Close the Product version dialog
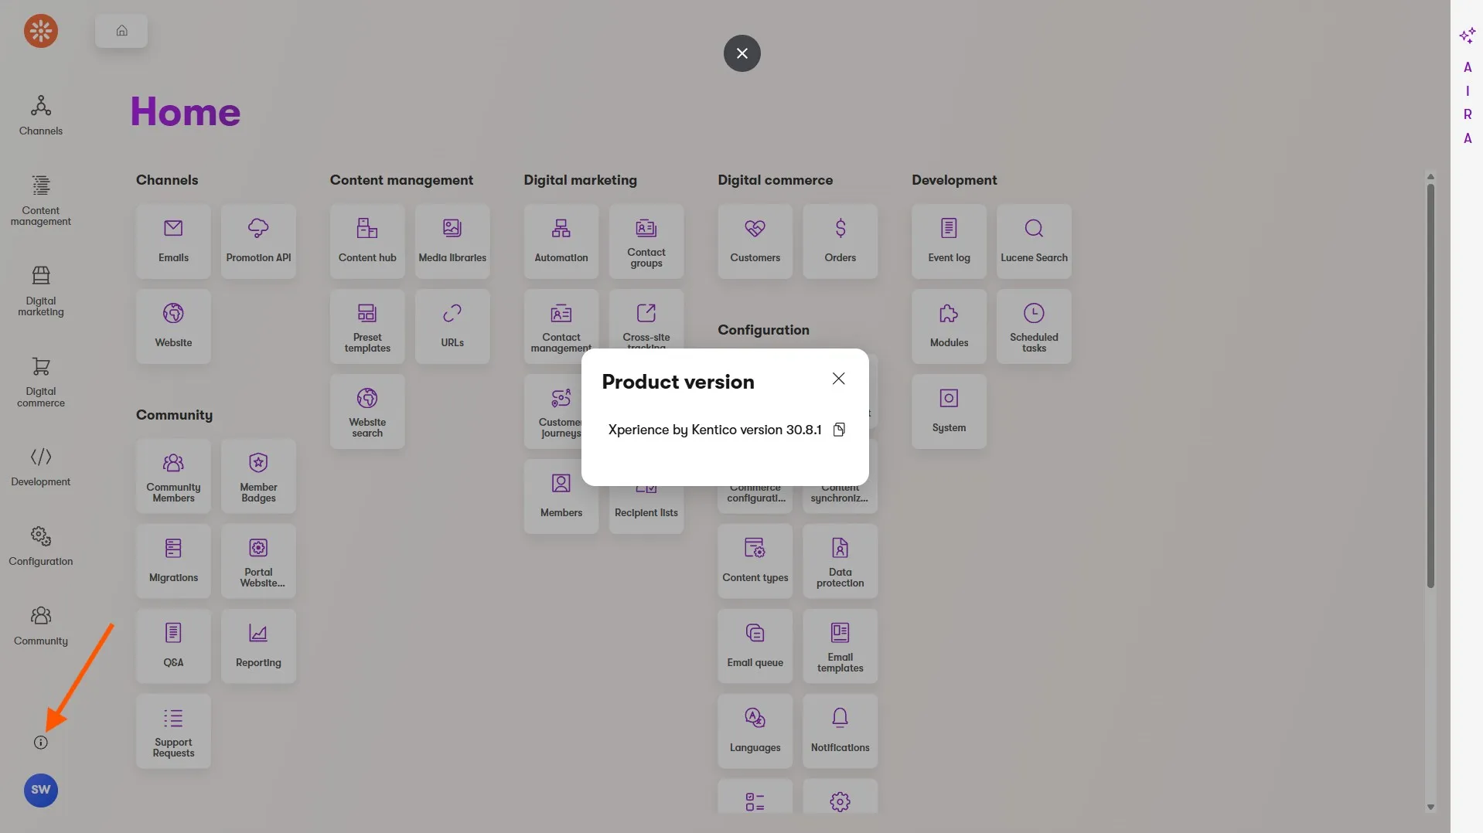 (838, 379)
